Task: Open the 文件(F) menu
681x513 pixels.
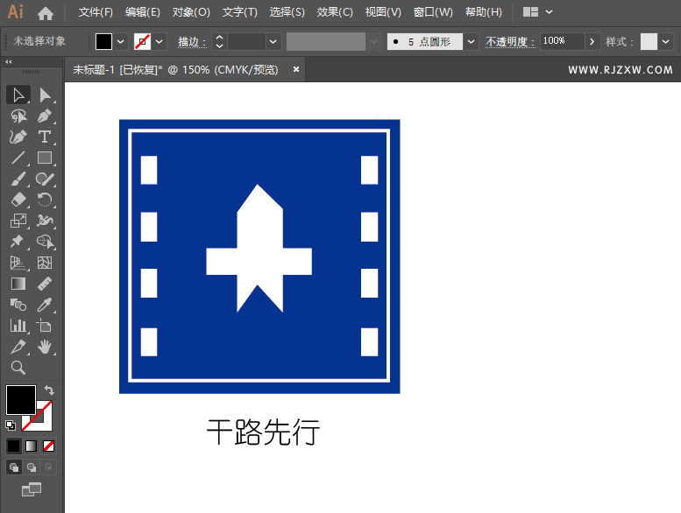Action: point(96,12)
